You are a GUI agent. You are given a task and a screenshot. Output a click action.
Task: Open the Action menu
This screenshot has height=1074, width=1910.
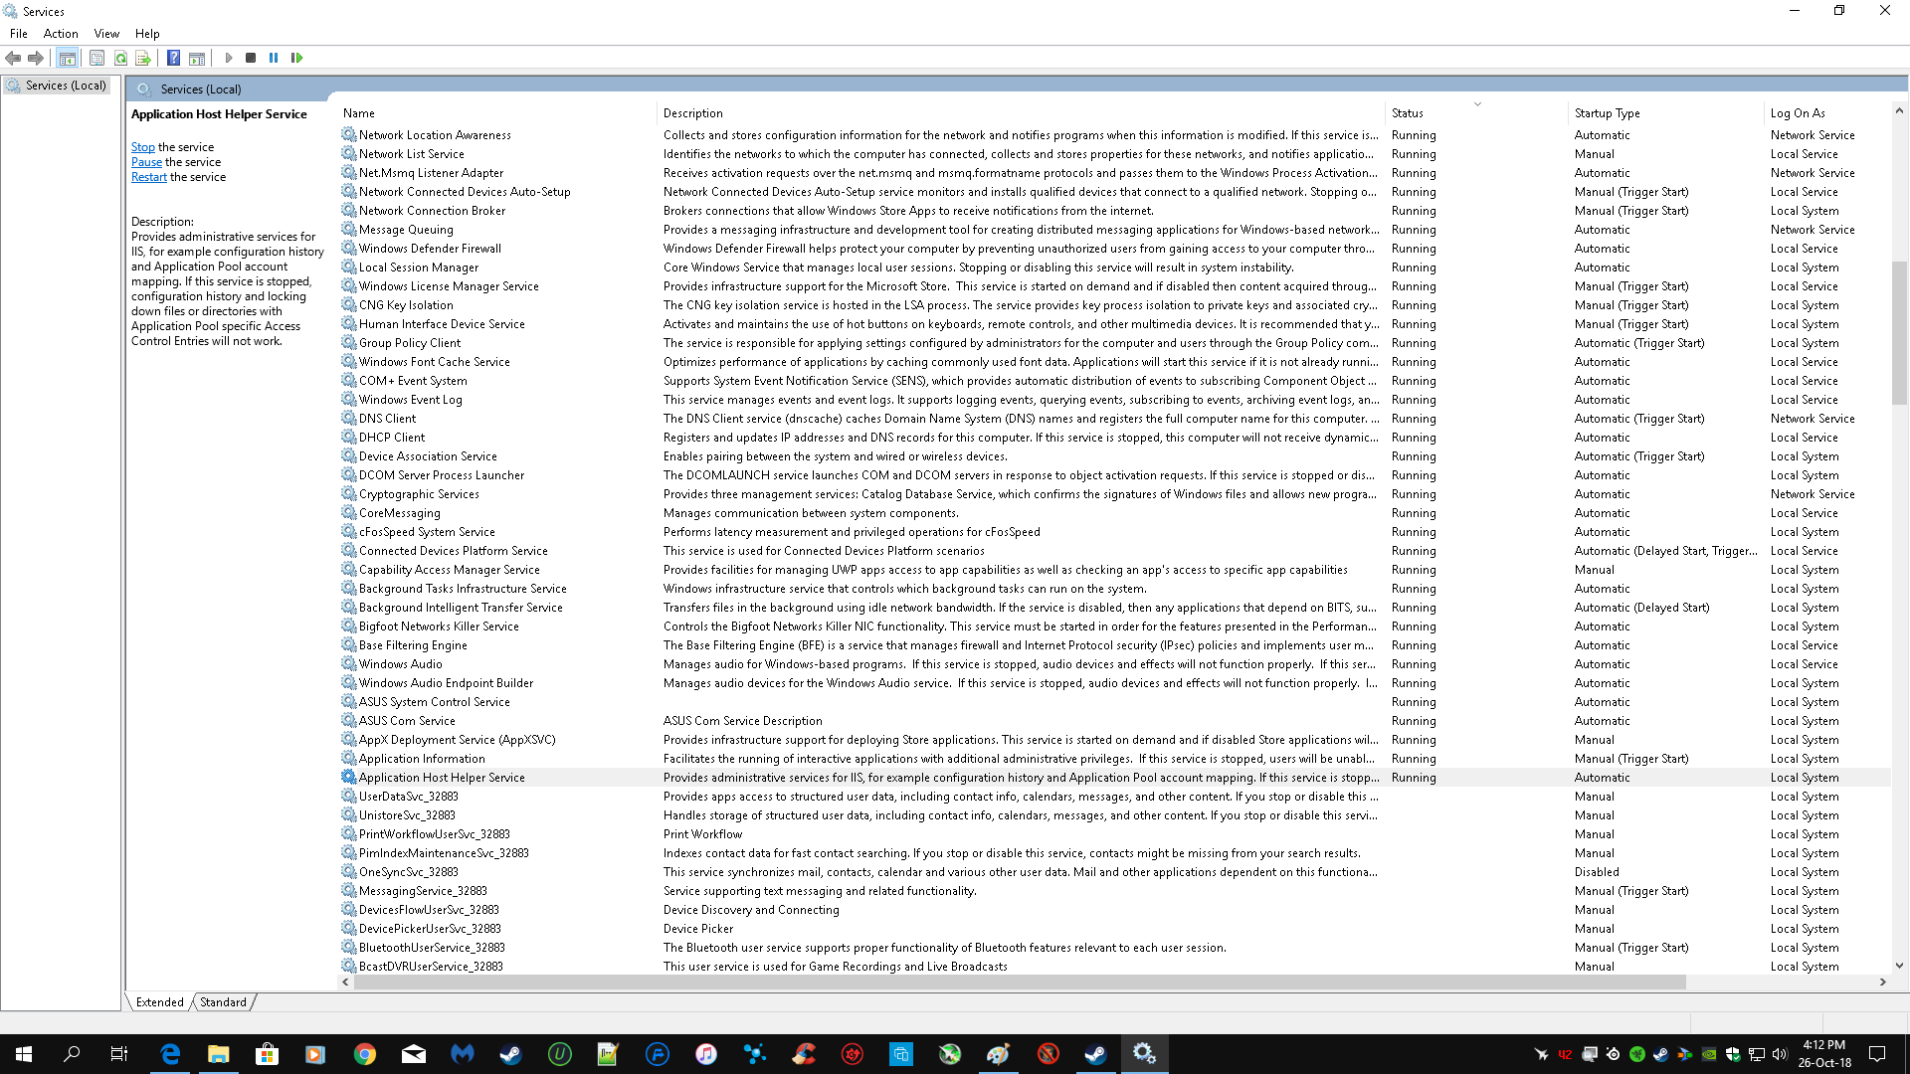point(61,34)
